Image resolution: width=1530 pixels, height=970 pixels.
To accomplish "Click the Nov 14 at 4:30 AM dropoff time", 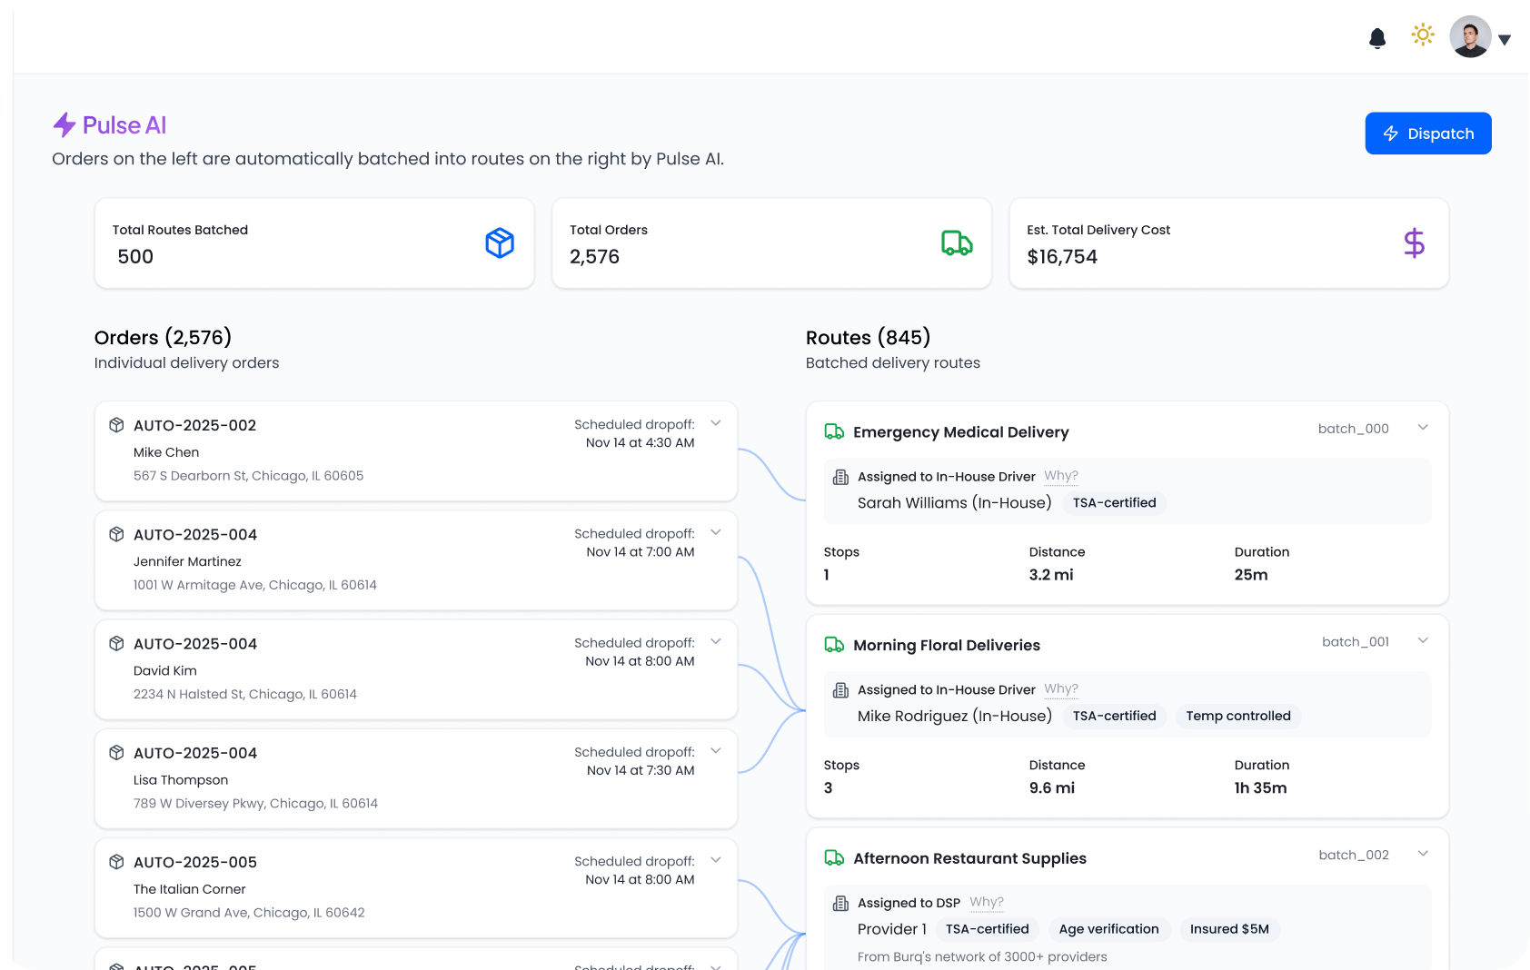I will (641, 443).
